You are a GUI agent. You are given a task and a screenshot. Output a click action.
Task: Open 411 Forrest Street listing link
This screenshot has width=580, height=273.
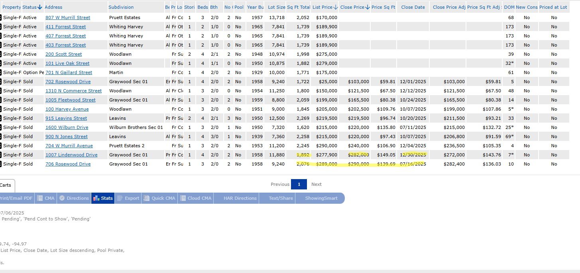tap(66, 27)
